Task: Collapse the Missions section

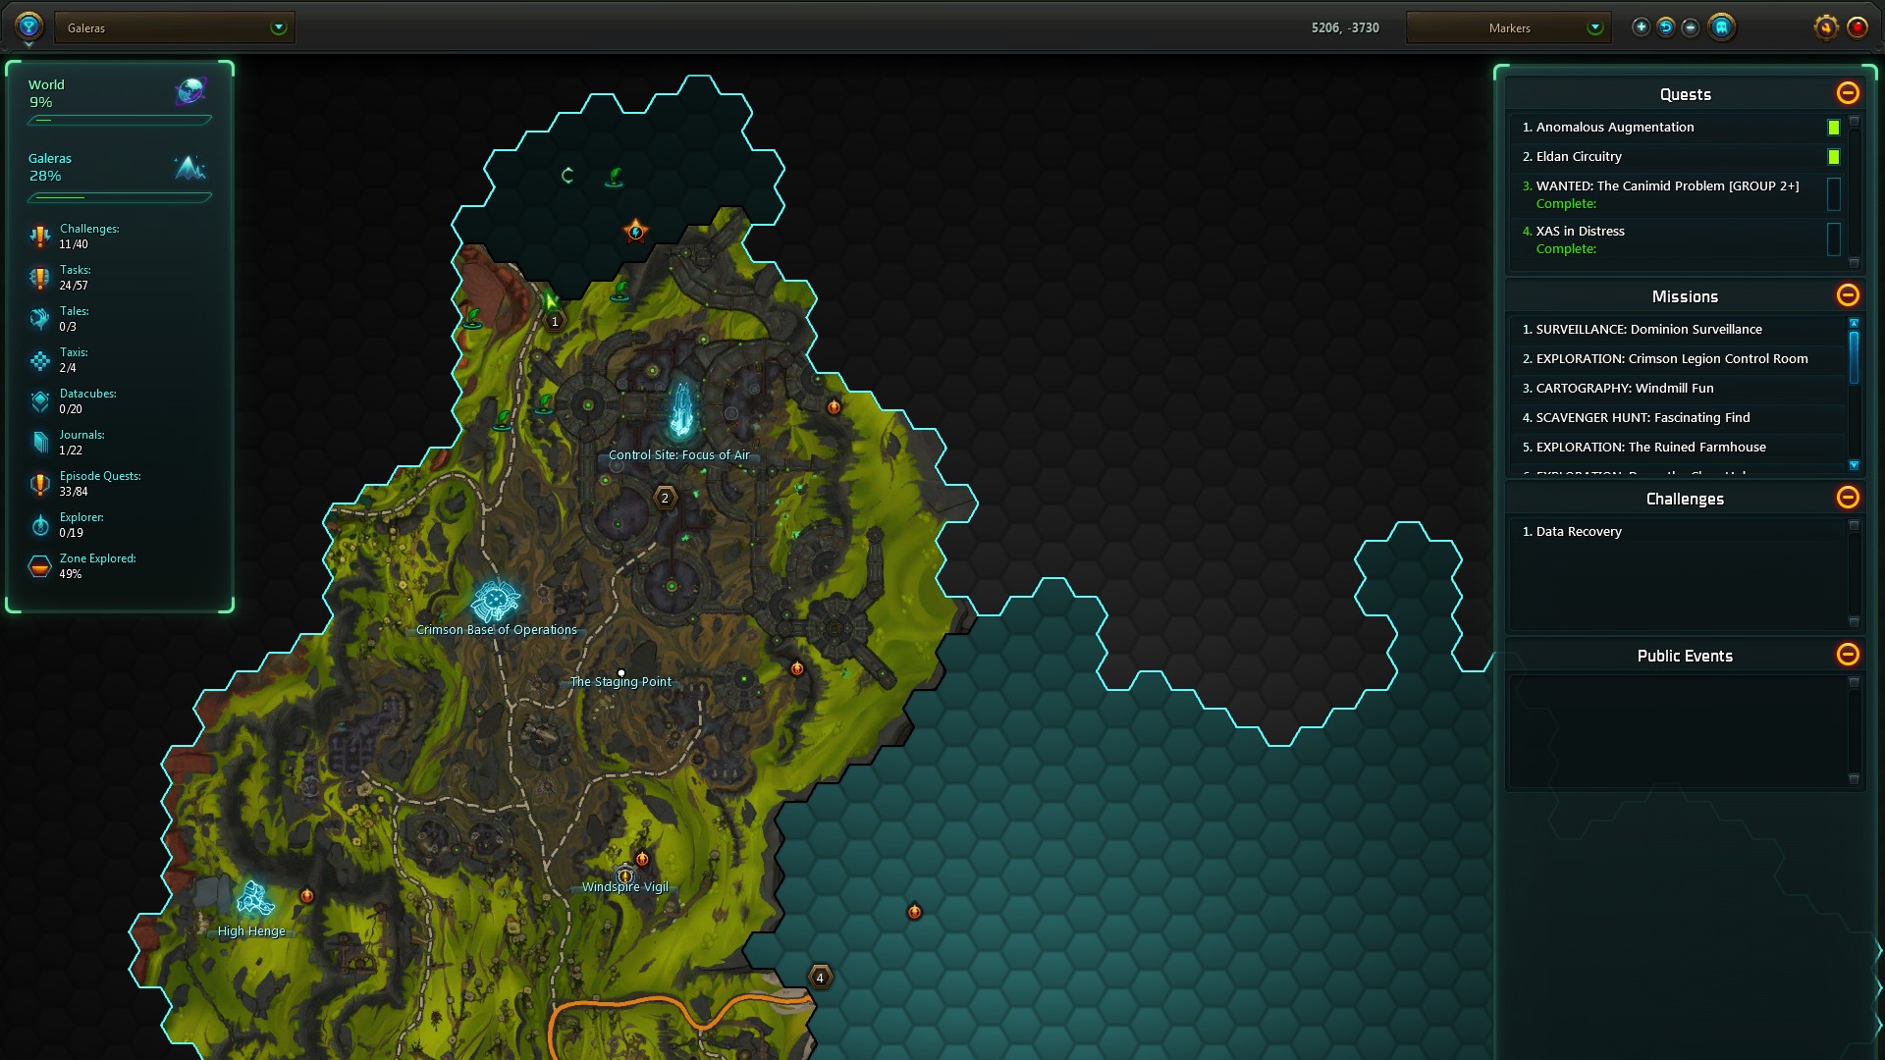Action: tap(1848, 295)
